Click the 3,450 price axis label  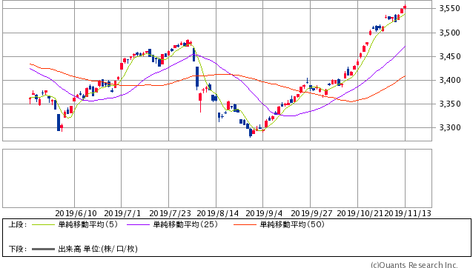pyautogui.click(x=450, y=56)
